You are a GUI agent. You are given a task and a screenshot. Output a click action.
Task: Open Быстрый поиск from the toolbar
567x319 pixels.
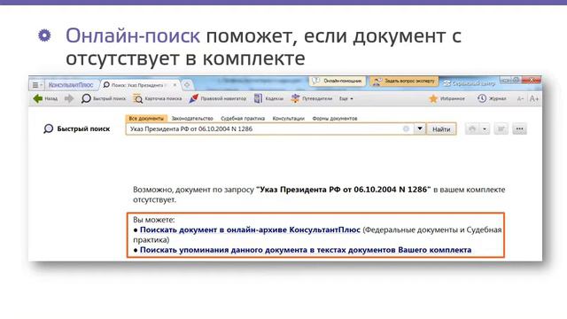[104, 98]
